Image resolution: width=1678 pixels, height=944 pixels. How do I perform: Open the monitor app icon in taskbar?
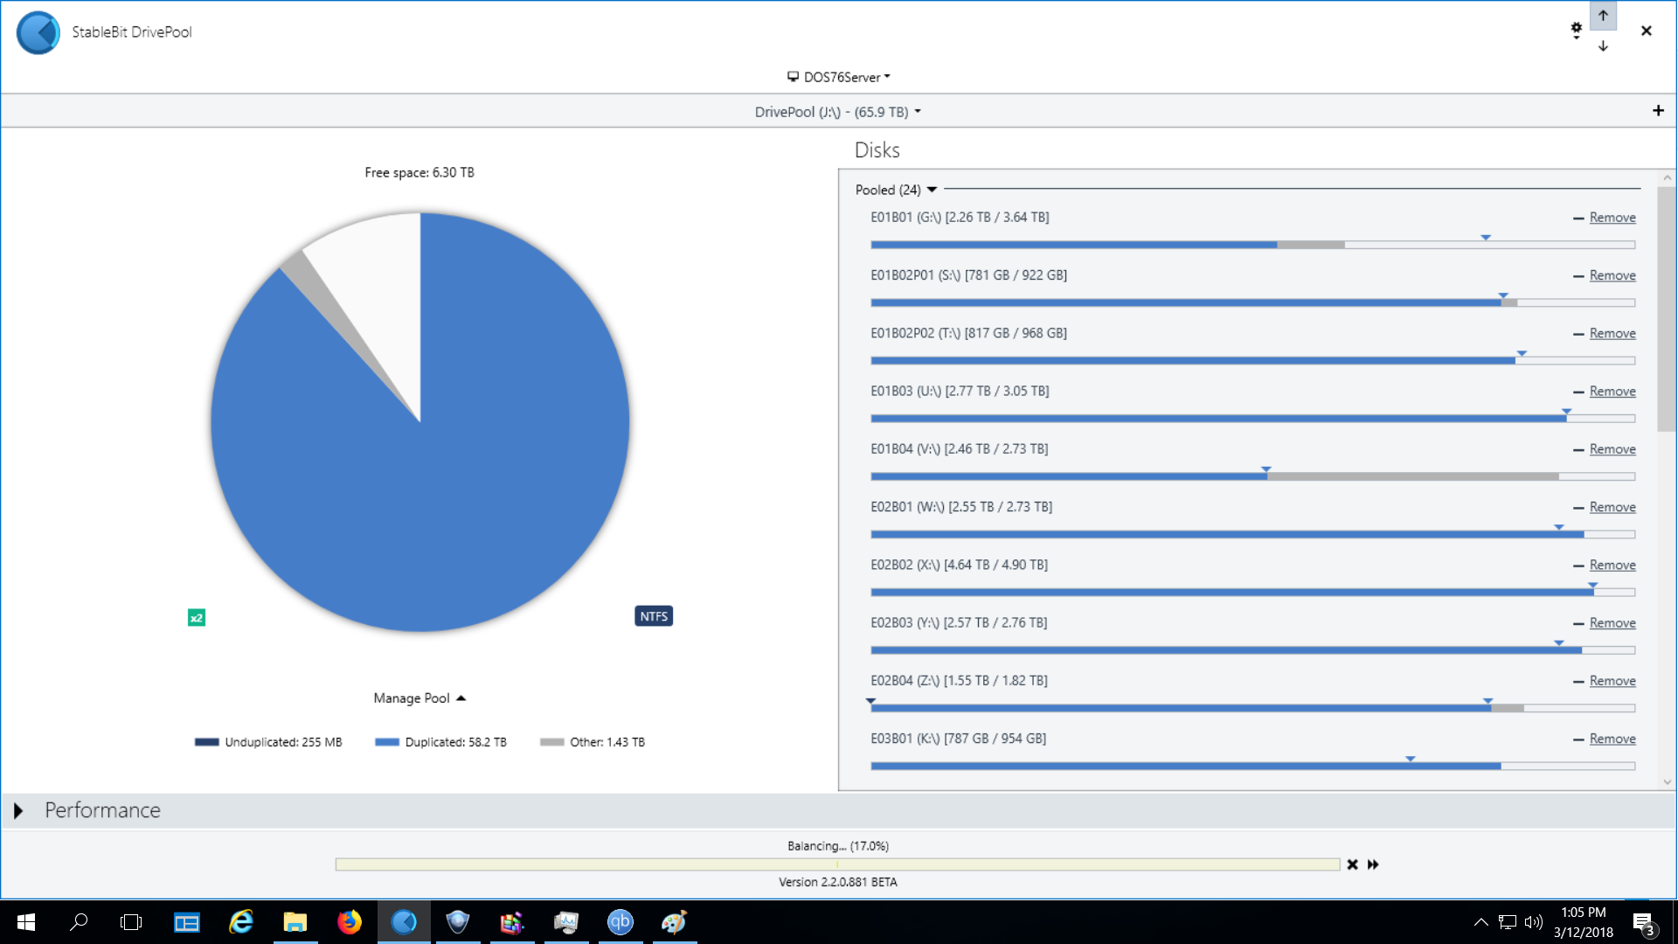[x=566, y=922]
